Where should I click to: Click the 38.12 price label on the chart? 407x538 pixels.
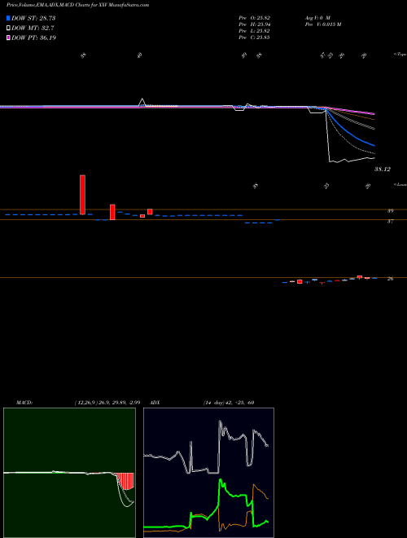coord(383,170)
